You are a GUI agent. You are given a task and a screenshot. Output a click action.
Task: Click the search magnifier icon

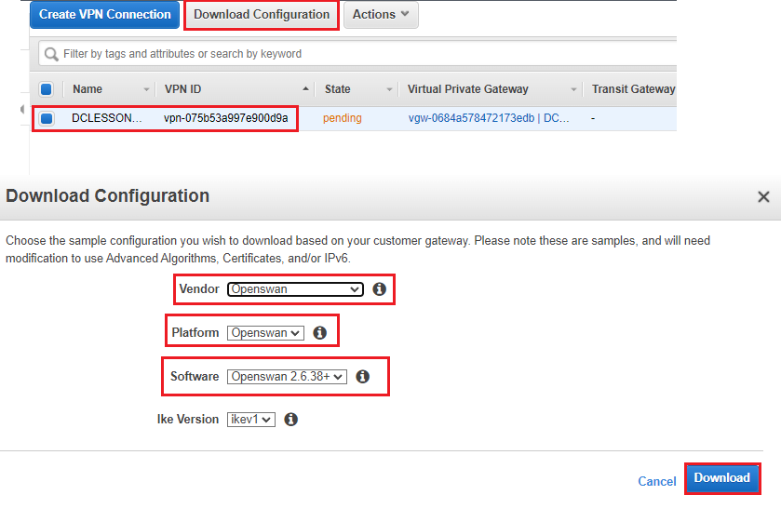tap(51, 54)
